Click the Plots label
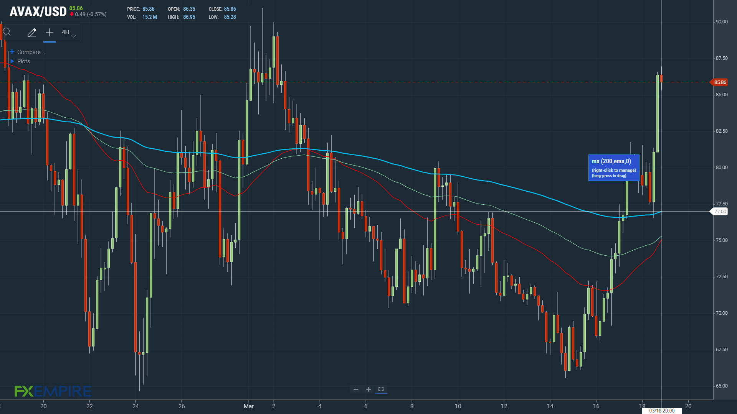The width and height of the screenshot is (737, 414). (23, 61)
